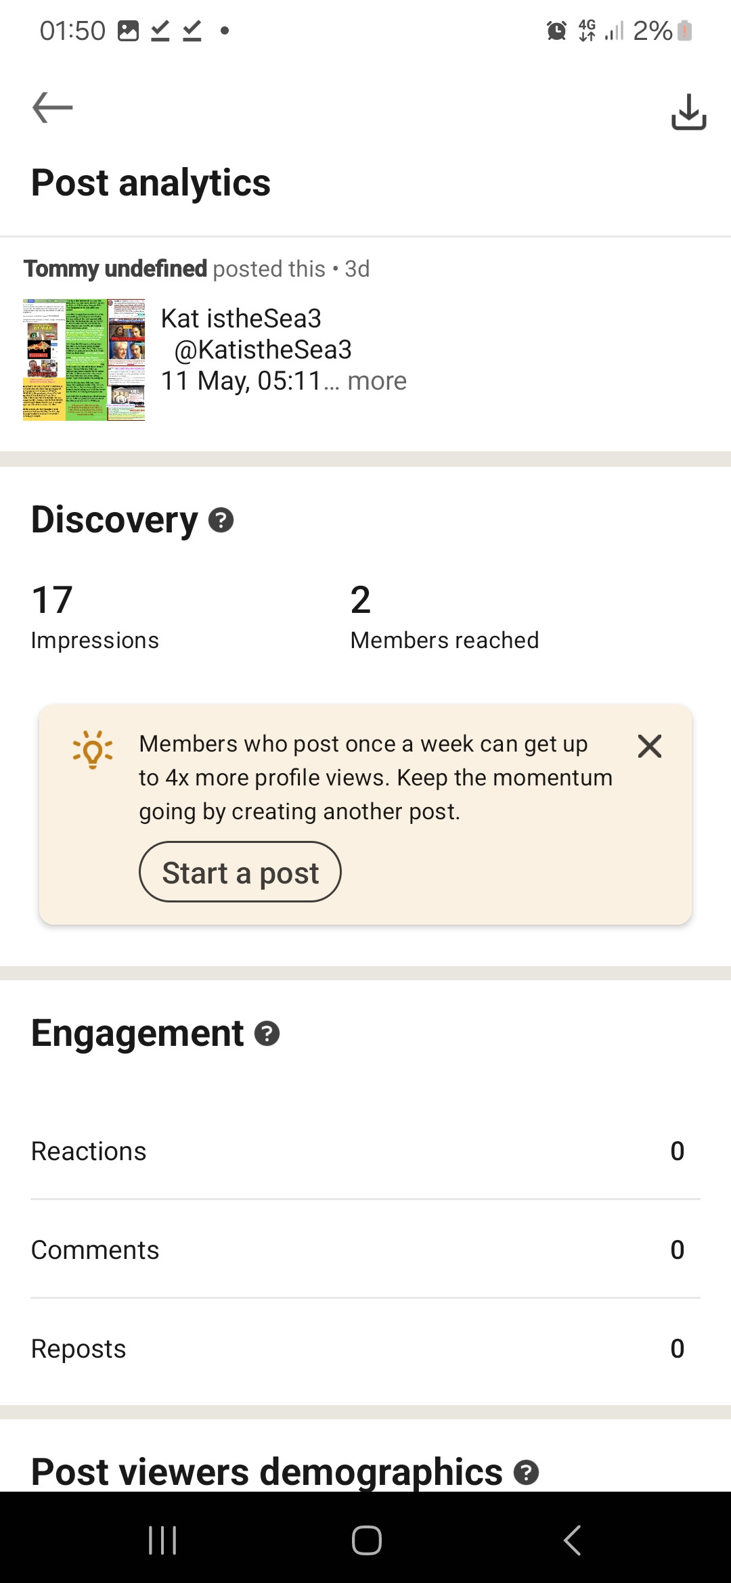Tap the back arrow icon
Screen dimensions: 731x1583
tap(53, 108)
